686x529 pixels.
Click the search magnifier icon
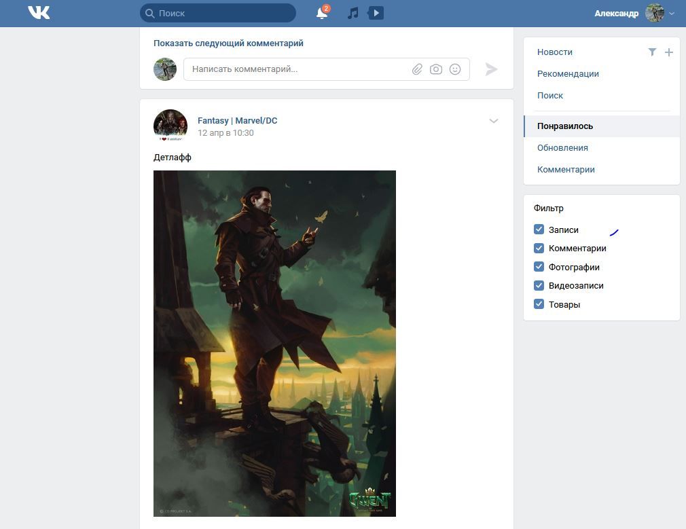click(x=149, y=14)
